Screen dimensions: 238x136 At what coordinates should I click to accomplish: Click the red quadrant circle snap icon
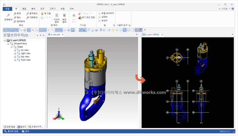[25, 30]
